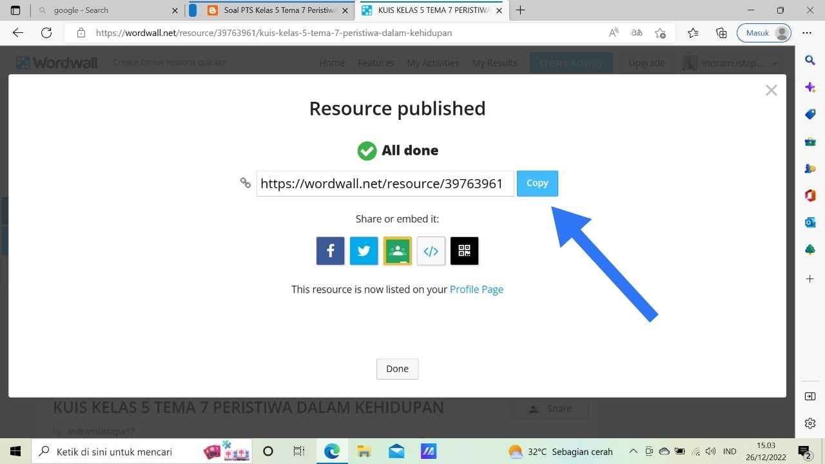Add a site to the sidebar
Viewport: 825px width, 464px height.
point(810,279)
